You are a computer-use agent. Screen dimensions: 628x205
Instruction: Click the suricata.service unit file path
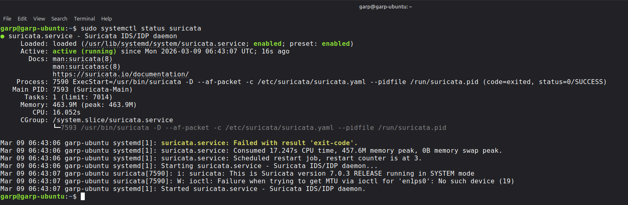(x=165, y=44)
